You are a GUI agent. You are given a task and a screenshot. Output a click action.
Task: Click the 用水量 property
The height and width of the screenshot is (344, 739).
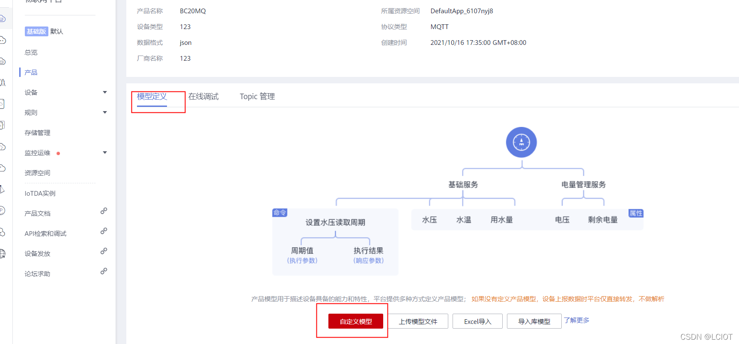point(502,220)
